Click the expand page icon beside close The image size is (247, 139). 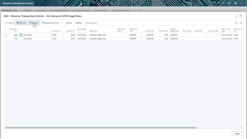(x=237, y=16)
